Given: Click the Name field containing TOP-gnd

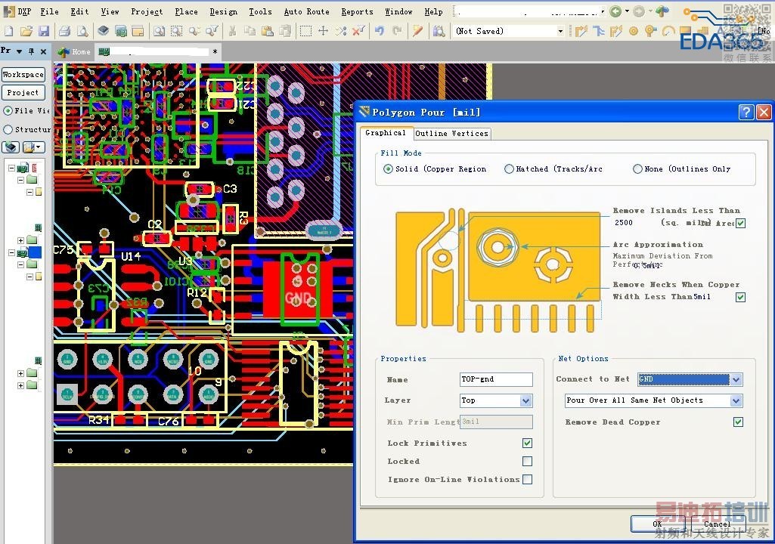Looking at the screenshot, I should [495, 379].
